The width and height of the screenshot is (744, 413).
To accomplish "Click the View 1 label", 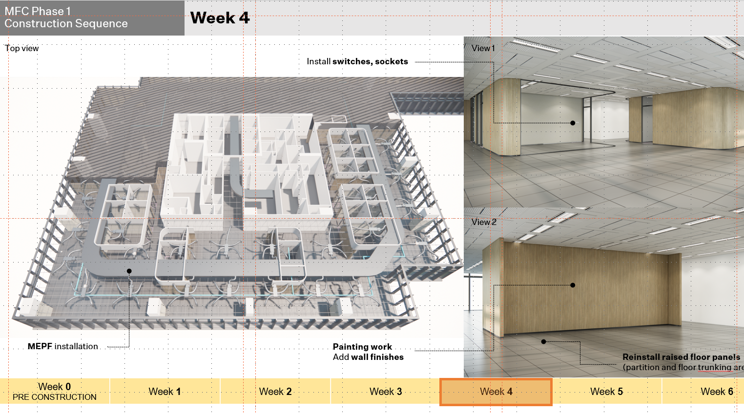I will pyautogui.click(x=483, y=48).
